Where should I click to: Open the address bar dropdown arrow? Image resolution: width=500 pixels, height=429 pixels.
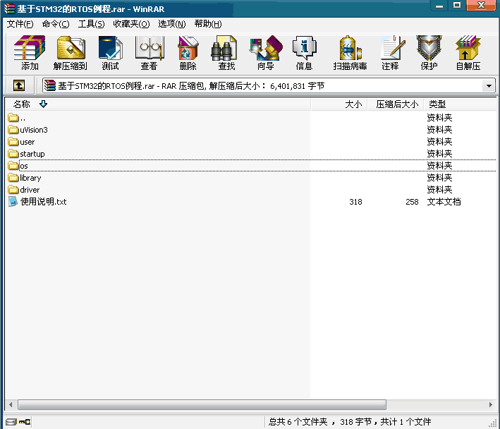point(489,86)
